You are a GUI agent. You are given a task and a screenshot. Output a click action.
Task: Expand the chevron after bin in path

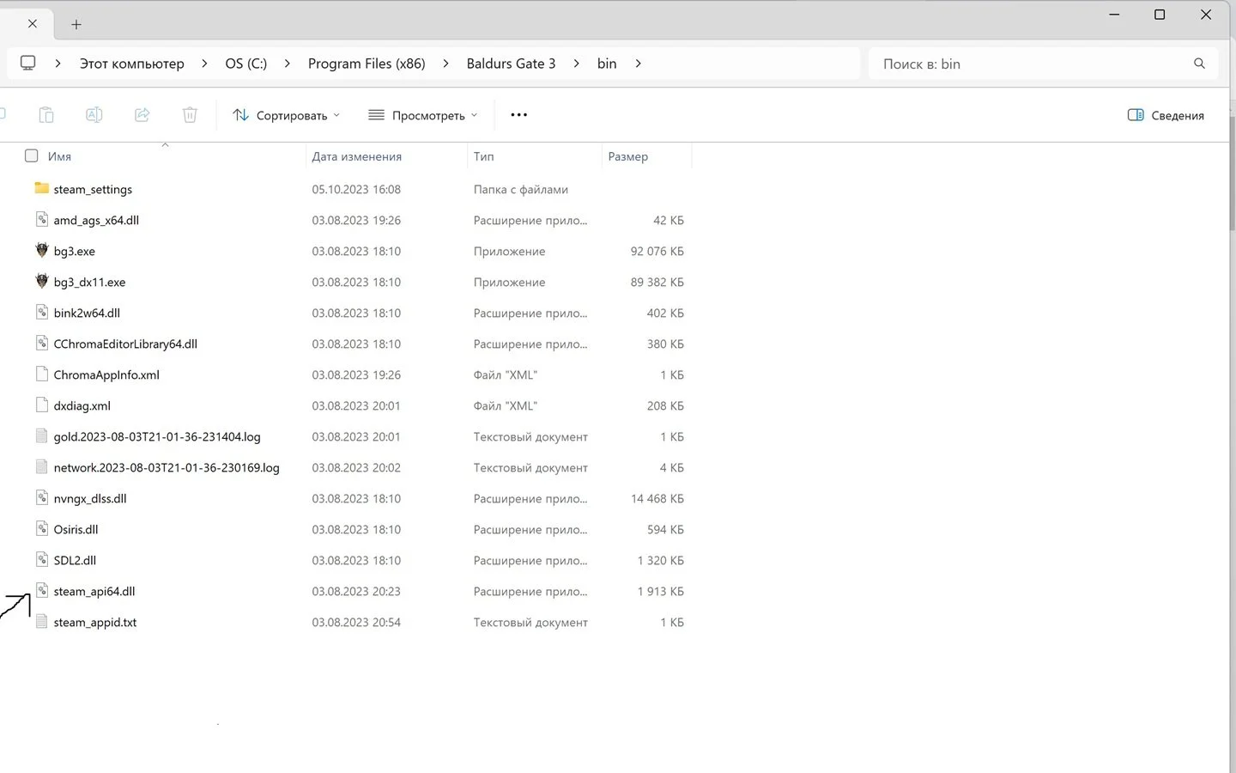tap(638, 64)
